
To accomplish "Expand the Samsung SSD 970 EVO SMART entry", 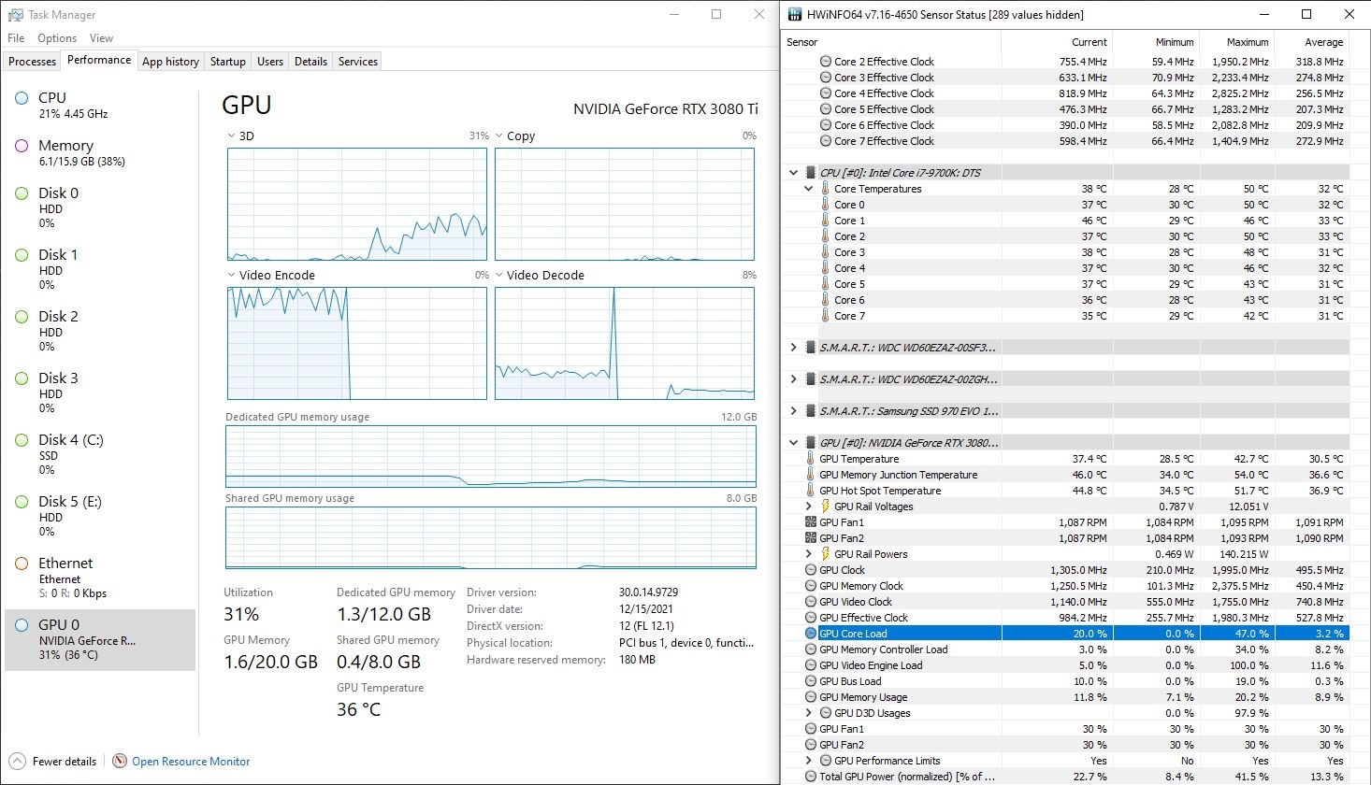I will tap(793, 410).
